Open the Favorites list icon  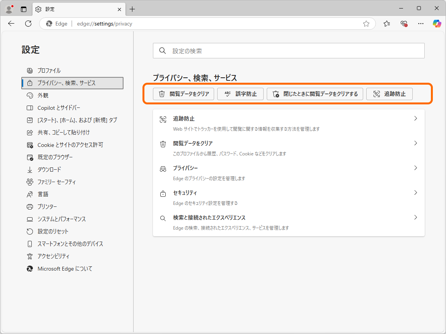pos(386,24)
